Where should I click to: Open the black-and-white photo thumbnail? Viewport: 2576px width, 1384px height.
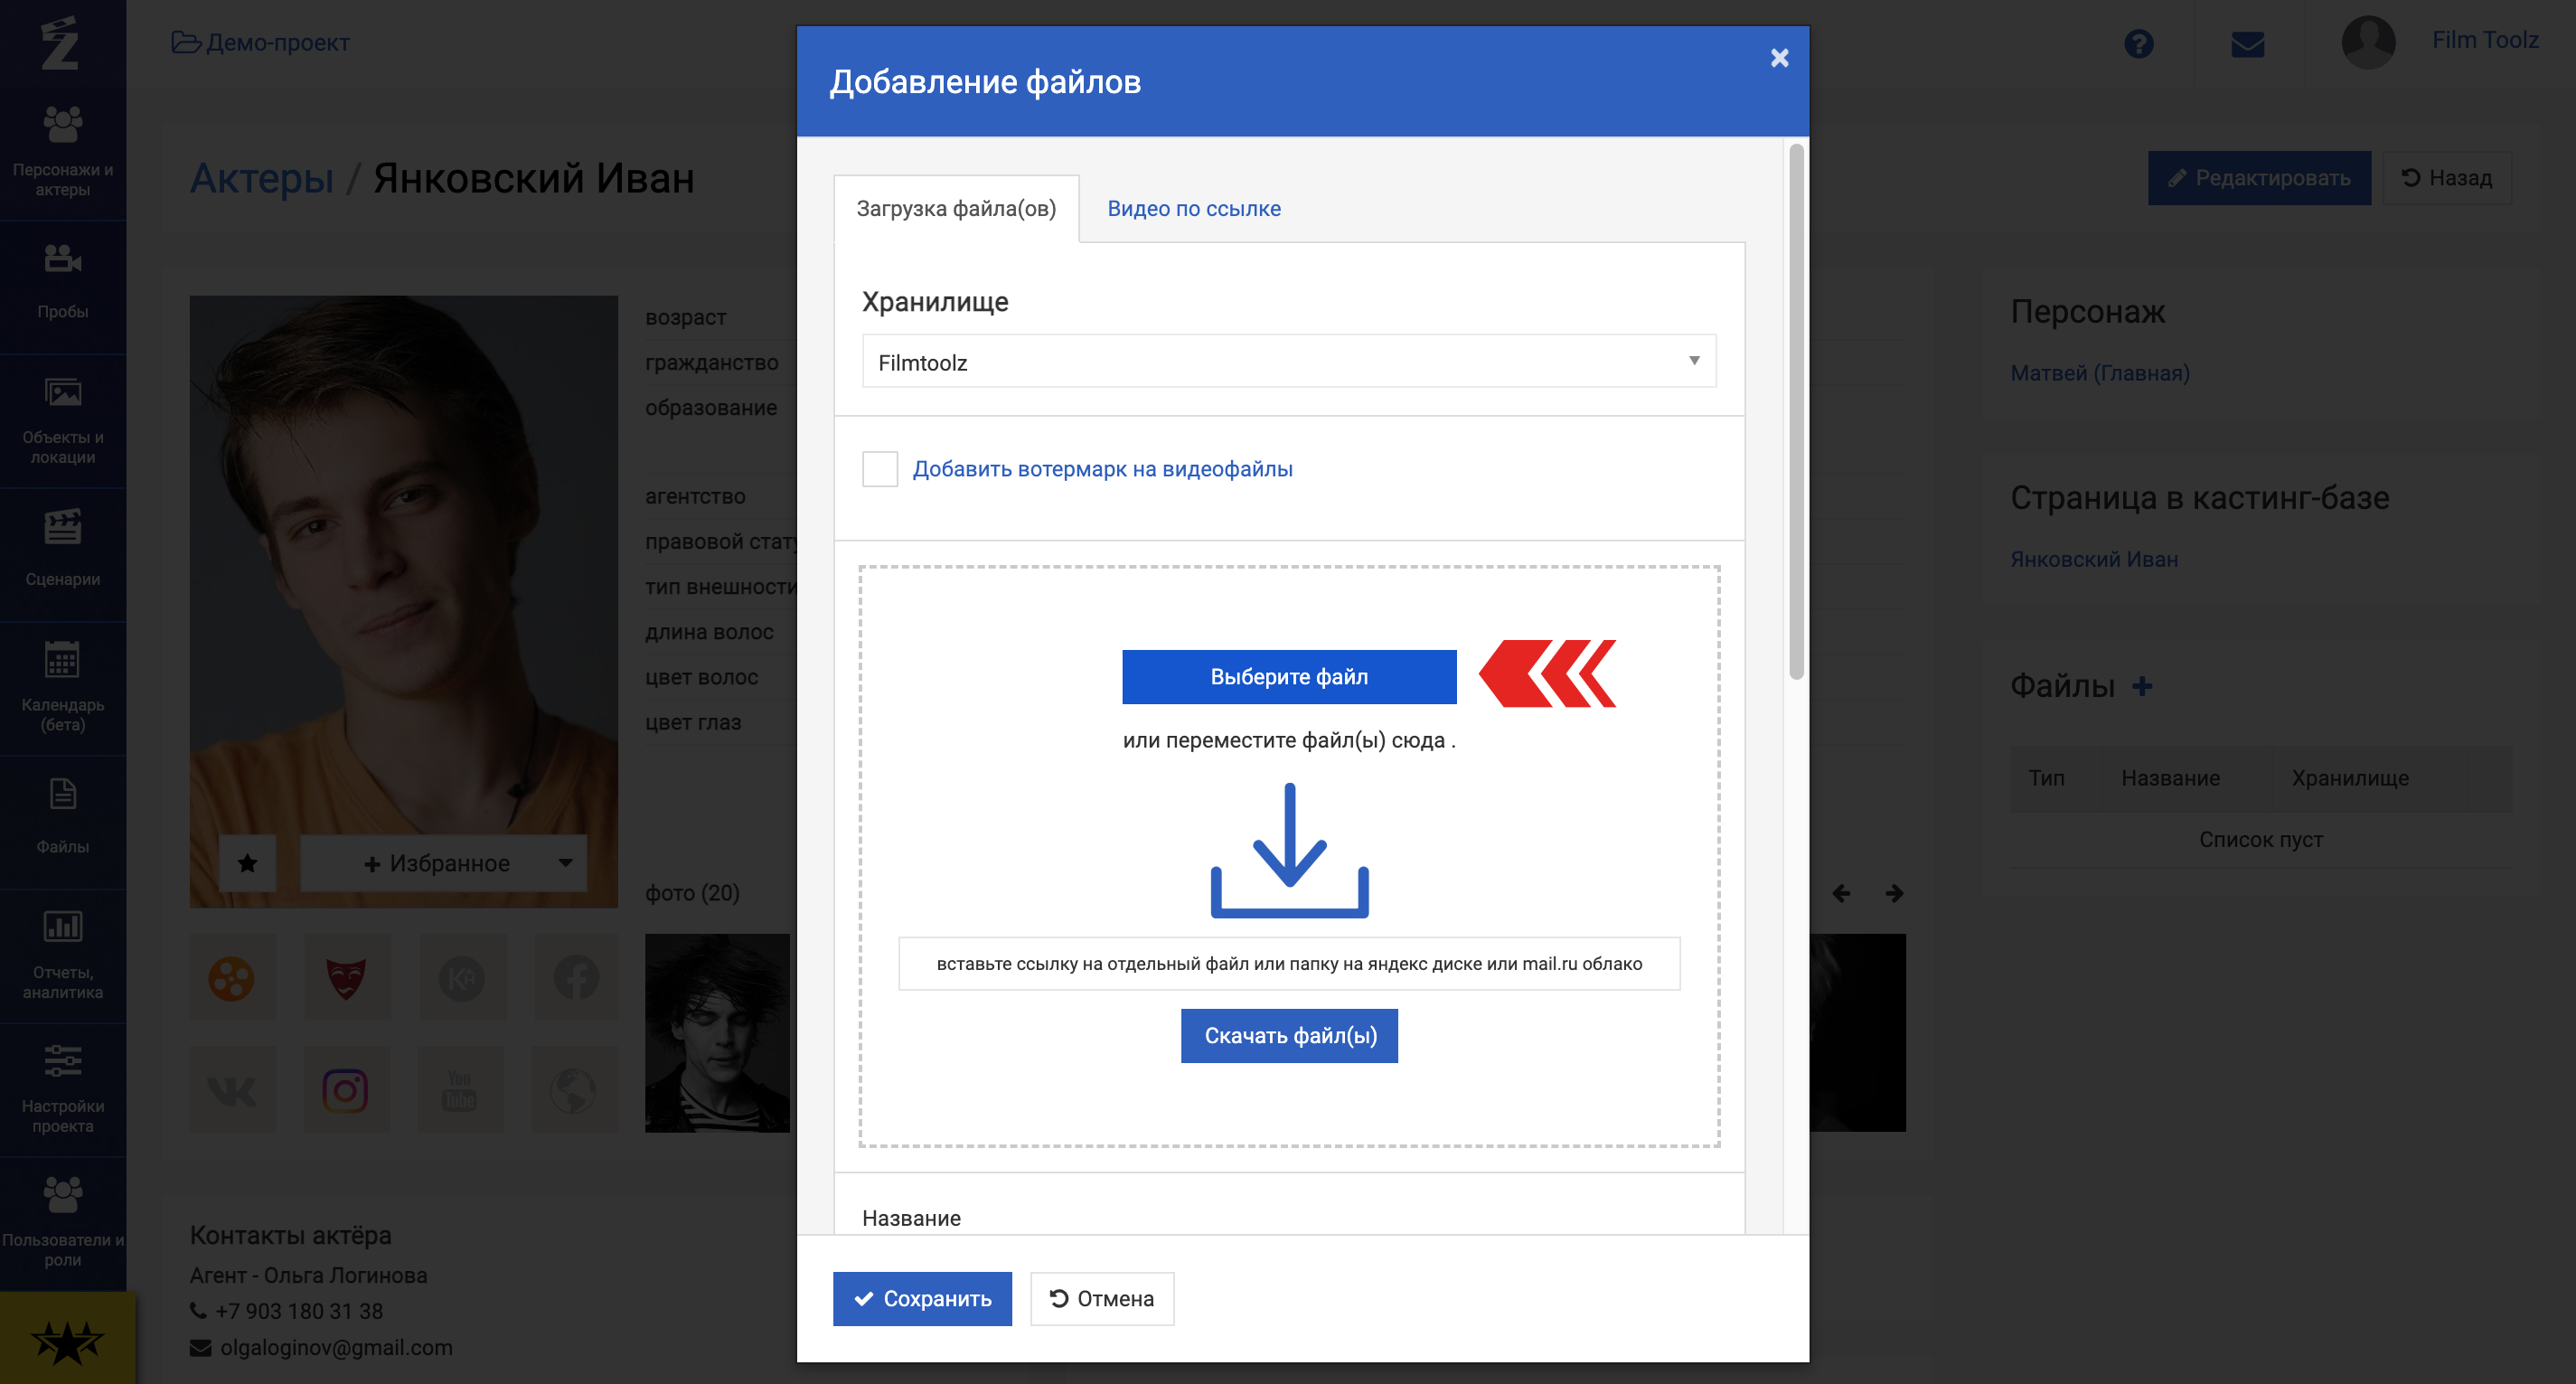pyautogui.click(x=717, y=1033)
